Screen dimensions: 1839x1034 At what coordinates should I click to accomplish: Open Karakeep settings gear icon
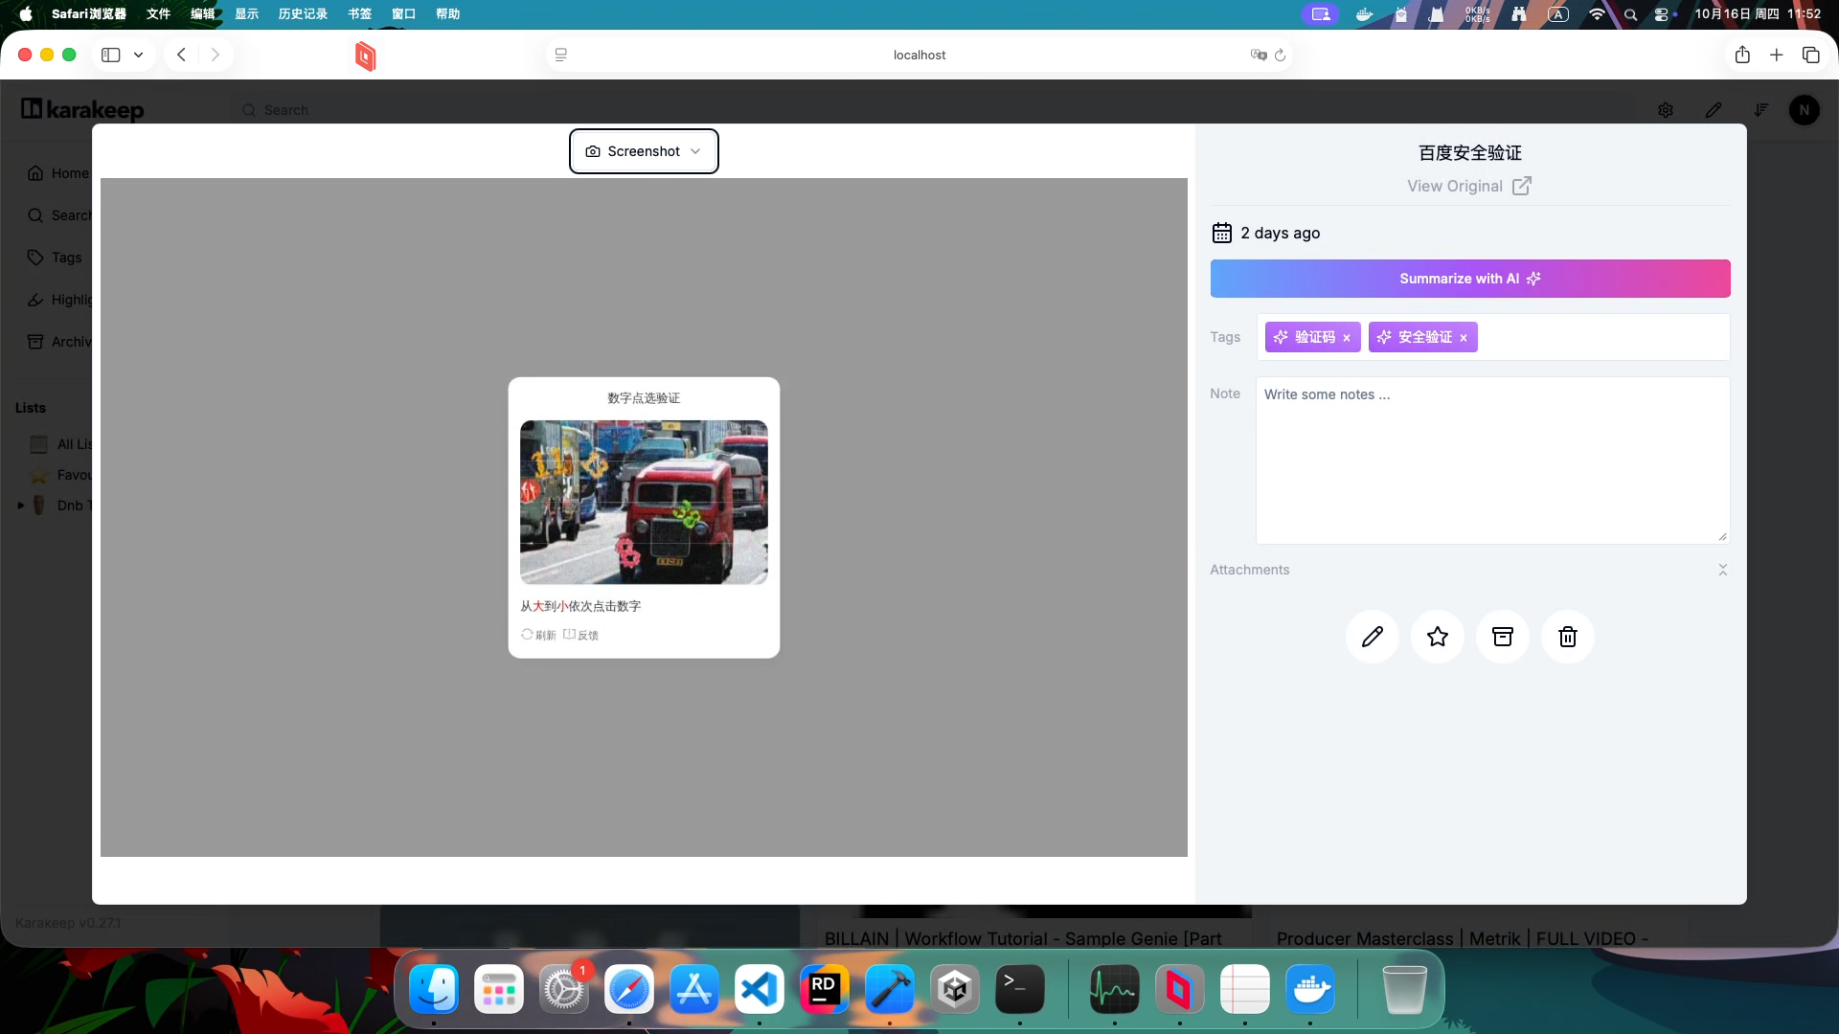tap(1666, 110)
